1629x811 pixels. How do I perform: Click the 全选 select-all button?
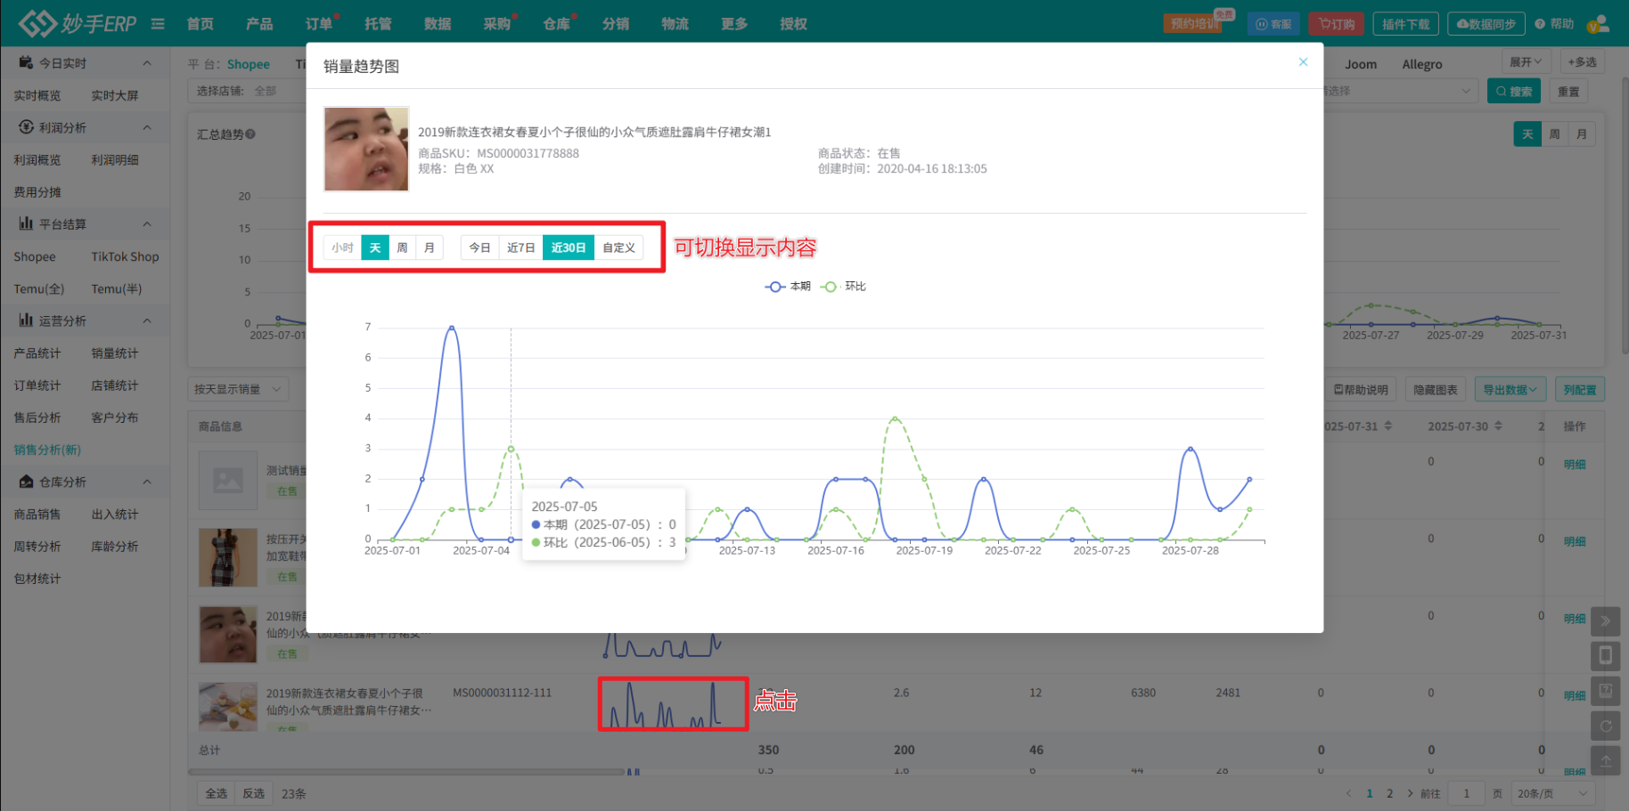point(217,793)
